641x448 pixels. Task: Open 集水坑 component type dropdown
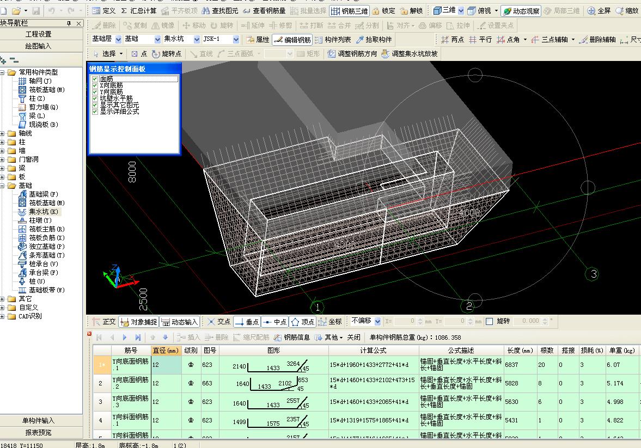pyautogui.click(x=197, y=39)
